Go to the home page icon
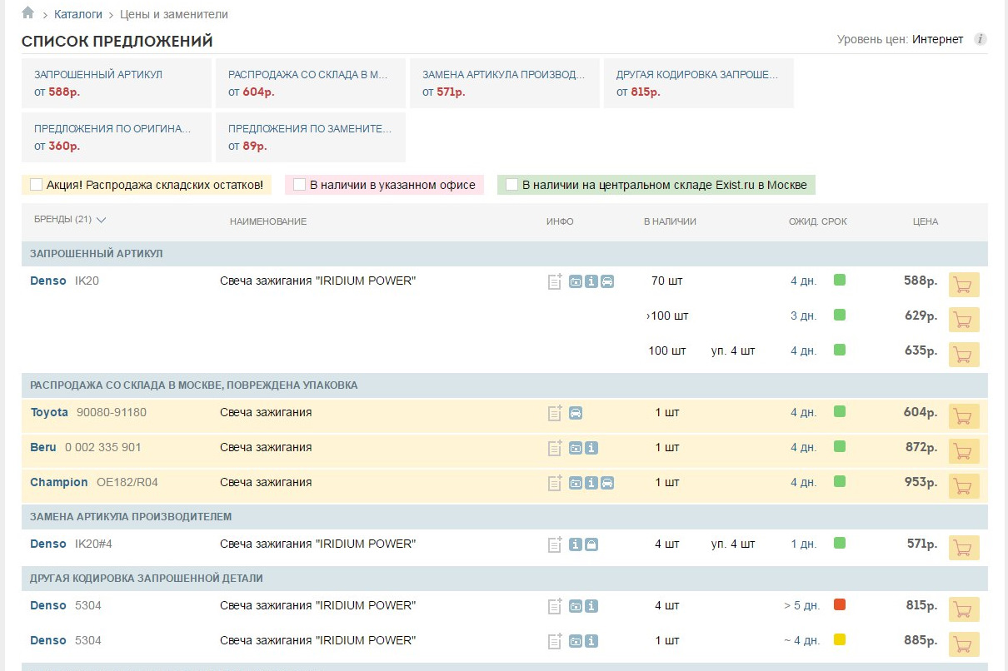 [28, 13]
